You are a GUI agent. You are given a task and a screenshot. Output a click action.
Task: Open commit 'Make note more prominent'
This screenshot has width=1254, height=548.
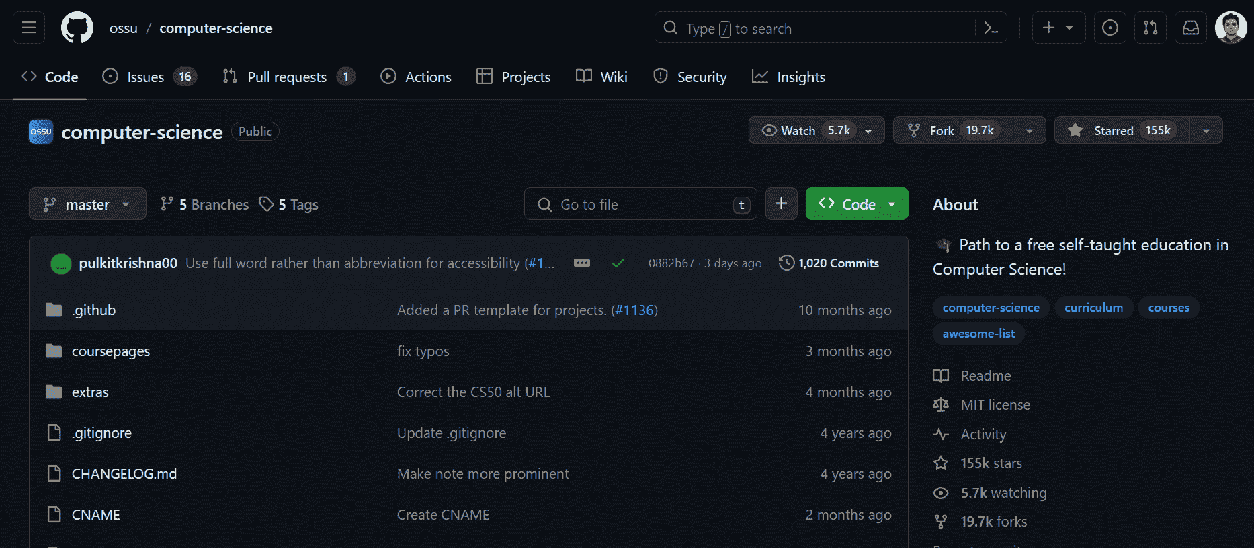[483, 473]
